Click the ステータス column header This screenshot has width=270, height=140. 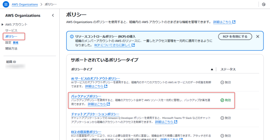click(x=228, y=69)
